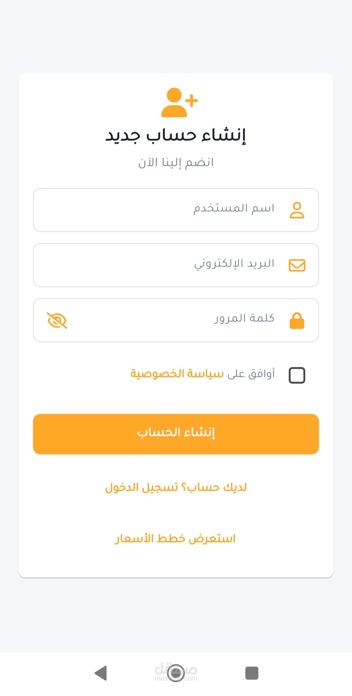The width and height of the screenshot is (352, 696).
Task: Click the envelope icon in email field
Action: tap(297, 265)
